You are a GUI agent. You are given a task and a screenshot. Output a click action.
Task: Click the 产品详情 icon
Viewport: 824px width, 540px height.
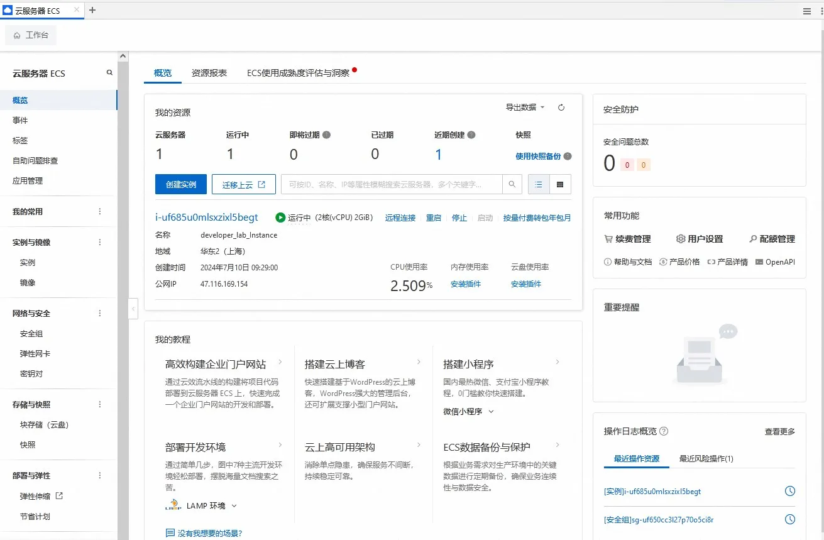(711, 262)
